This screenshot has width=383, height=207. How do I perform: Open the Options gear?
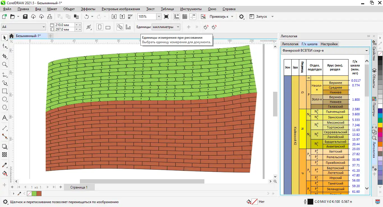[x=241, y=17]
